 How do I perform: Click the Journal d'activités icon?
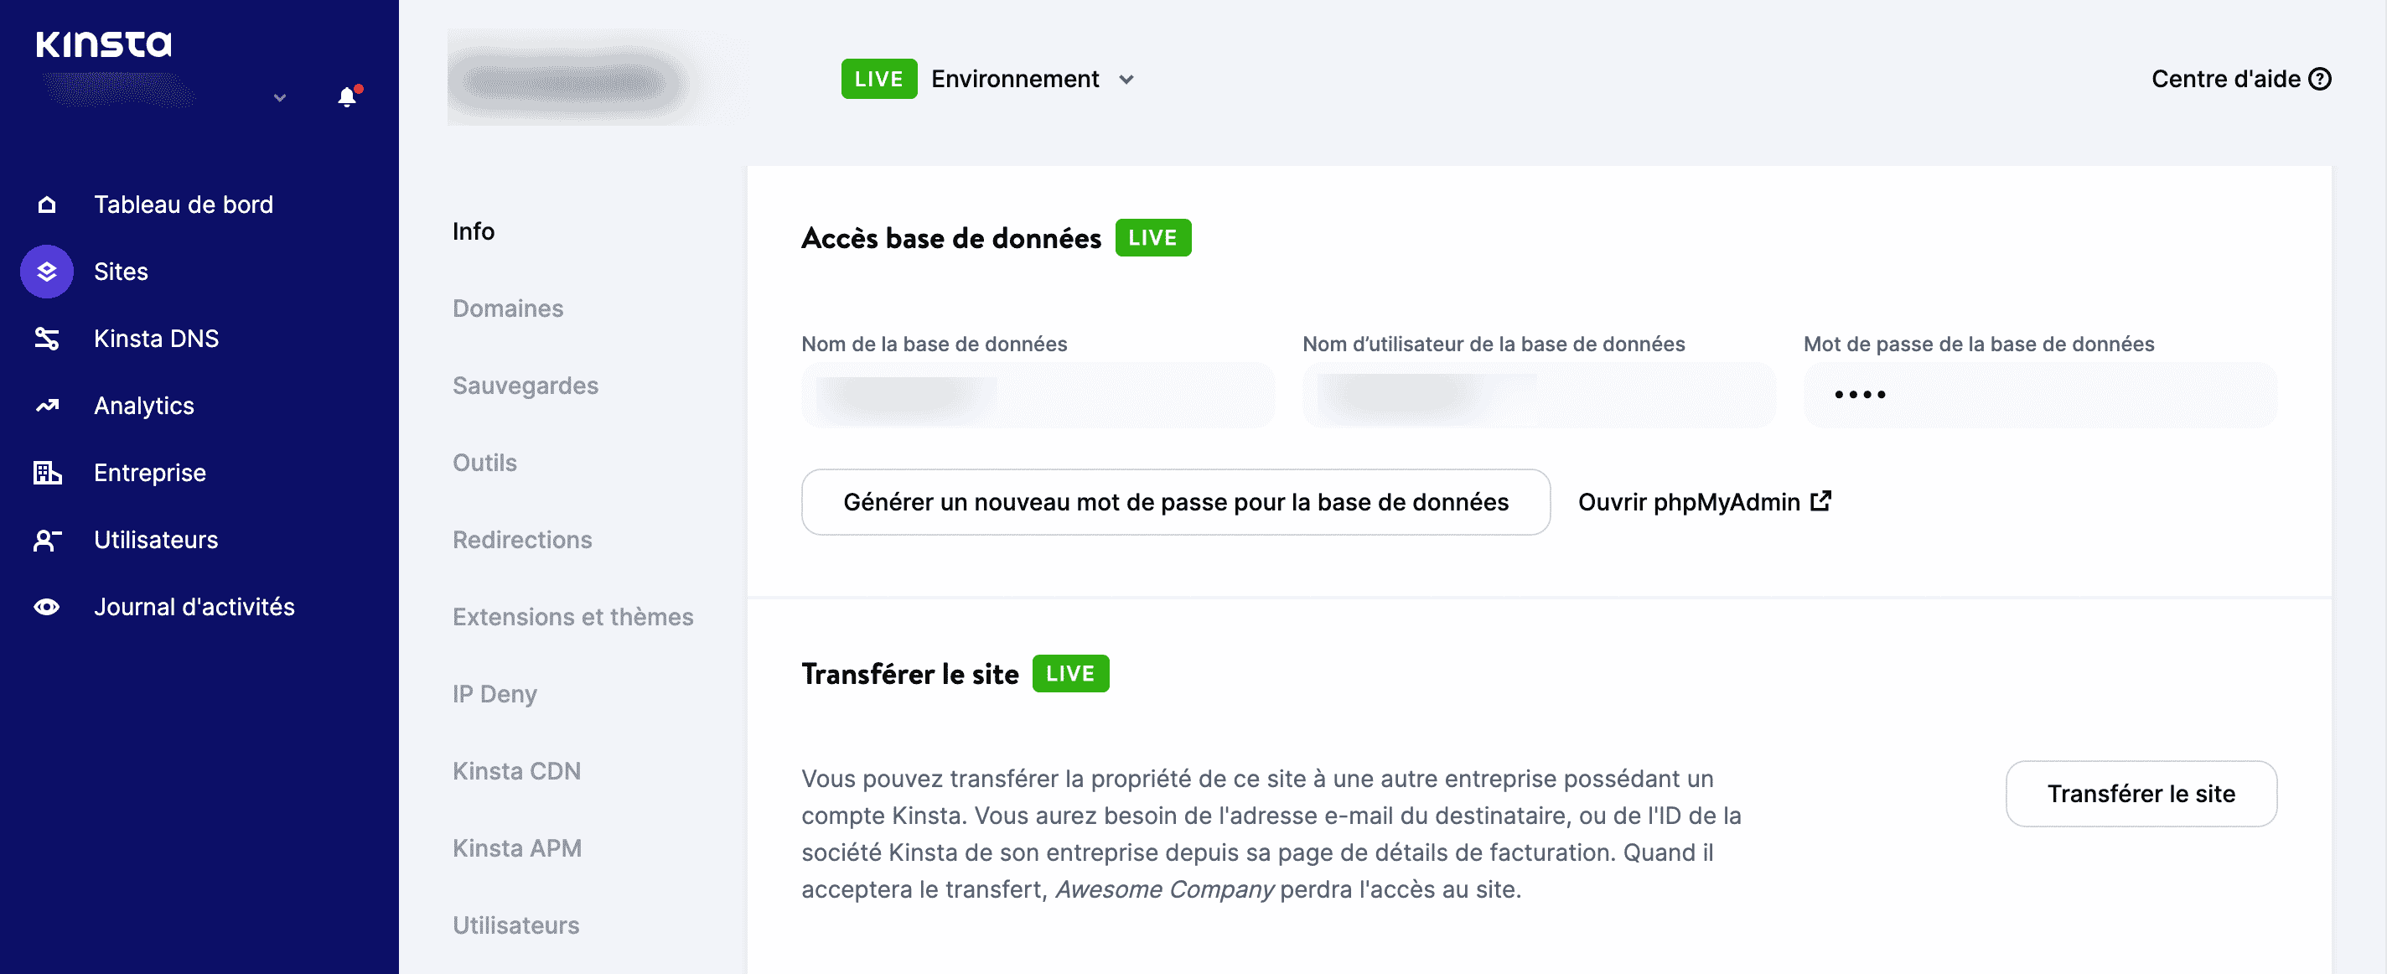[x=45, y=606]
